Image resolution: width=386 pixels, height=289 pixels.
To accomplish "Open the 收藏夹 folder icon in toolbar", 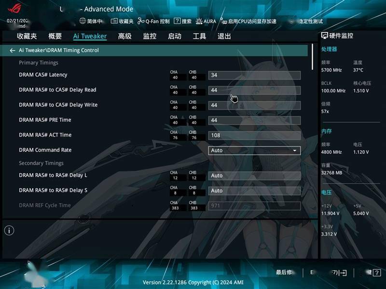I will 114,21.
